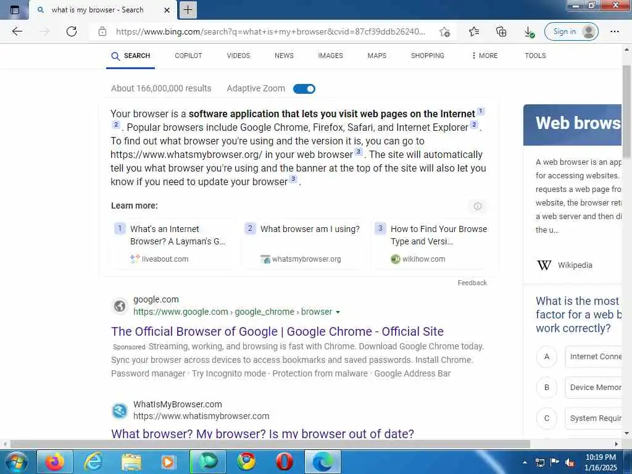
Task: Click the info icon beside Learn more
Action: (x=477, y=206)
